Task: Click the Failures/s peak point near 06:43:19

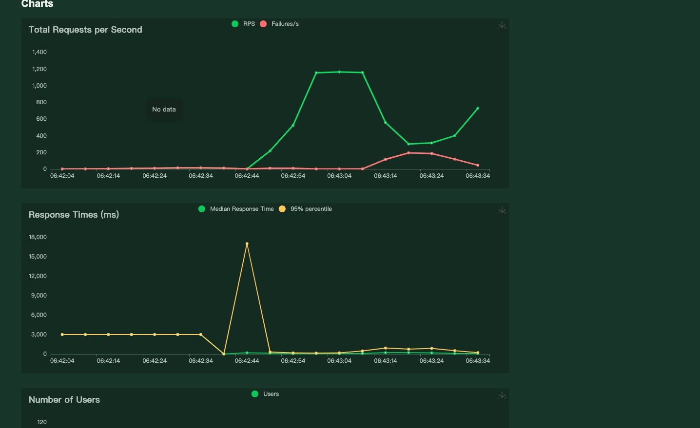Action: pyautogui.click(x=408, y=153)
